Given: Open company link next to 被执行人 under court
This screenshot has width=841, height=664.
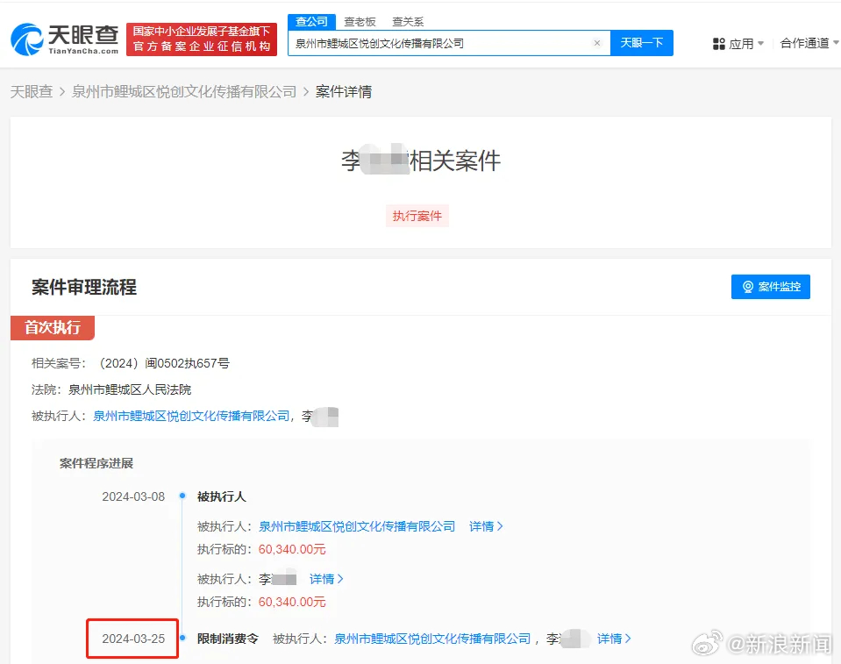Looking at the screenshot, I should click(x=191, y=417).
